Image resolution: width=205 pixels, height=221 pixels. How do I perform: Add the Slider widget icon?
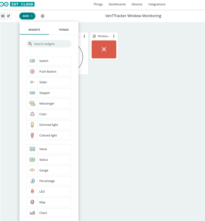click(x=32, y=82)
